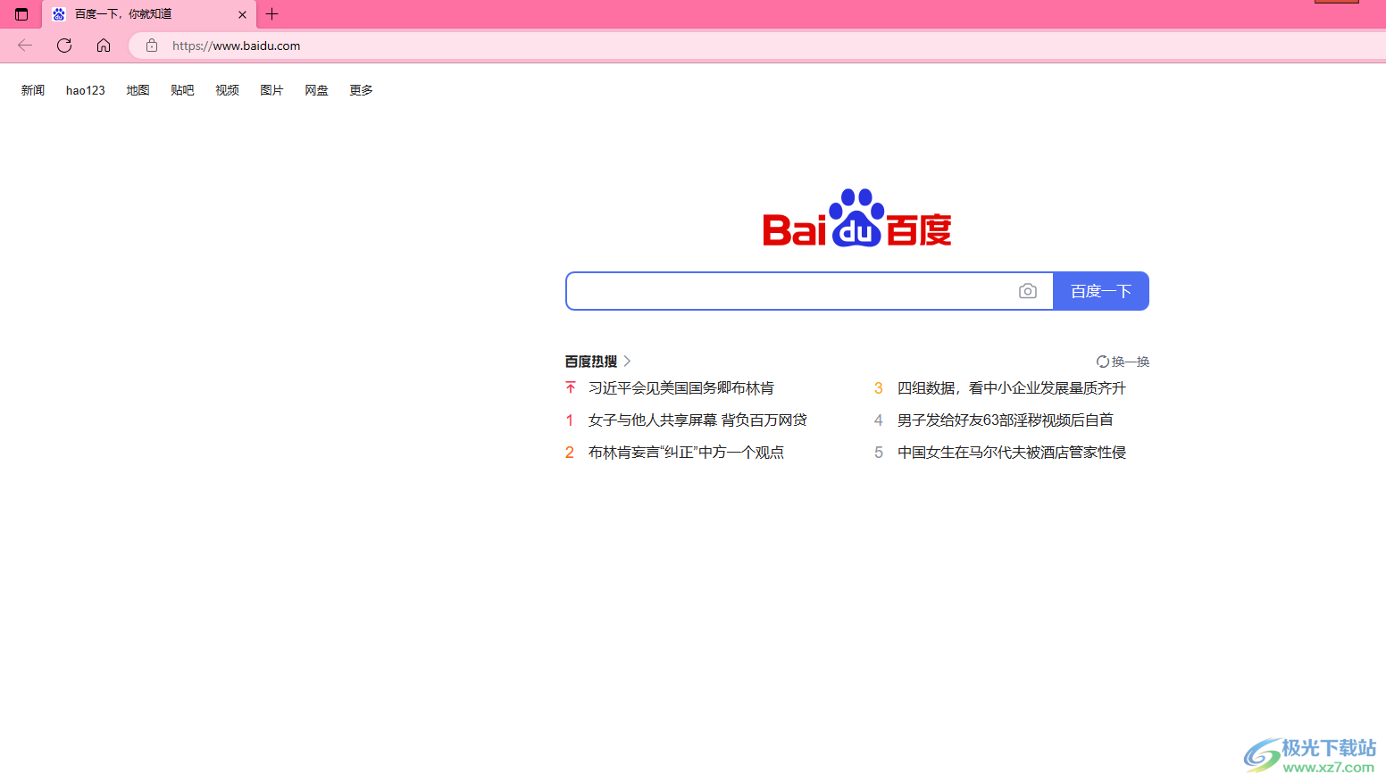1386x782 pixels.
Task: Expand 百度热搜 with the arrow chevron
Action: point(627,362)
